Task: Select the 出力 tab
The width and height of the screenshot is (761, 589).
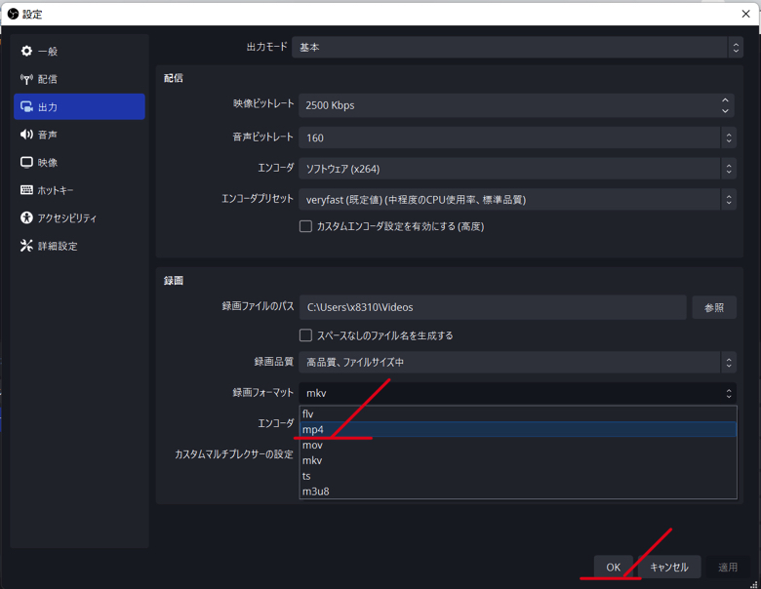Action: point(80,106)
